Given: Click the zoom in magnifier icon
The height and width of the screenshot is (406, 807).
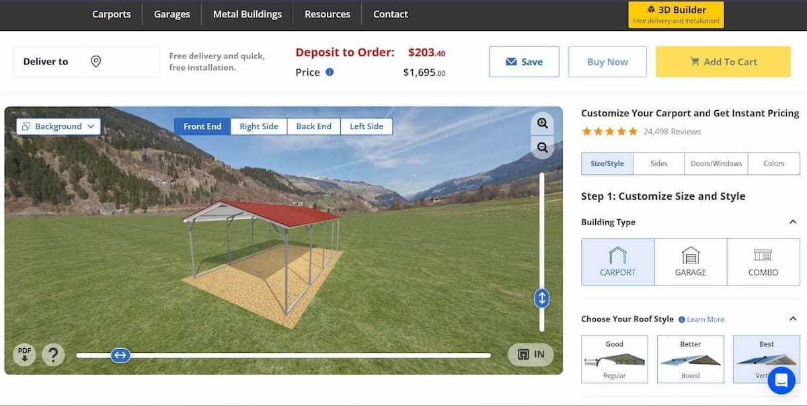Looking at the screenshot, I should (542, 123).
